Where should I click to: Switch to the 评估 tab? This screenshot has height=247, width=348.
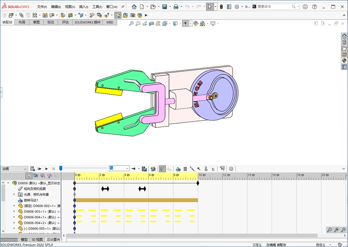pyautogui.click(x=65, y=22)
